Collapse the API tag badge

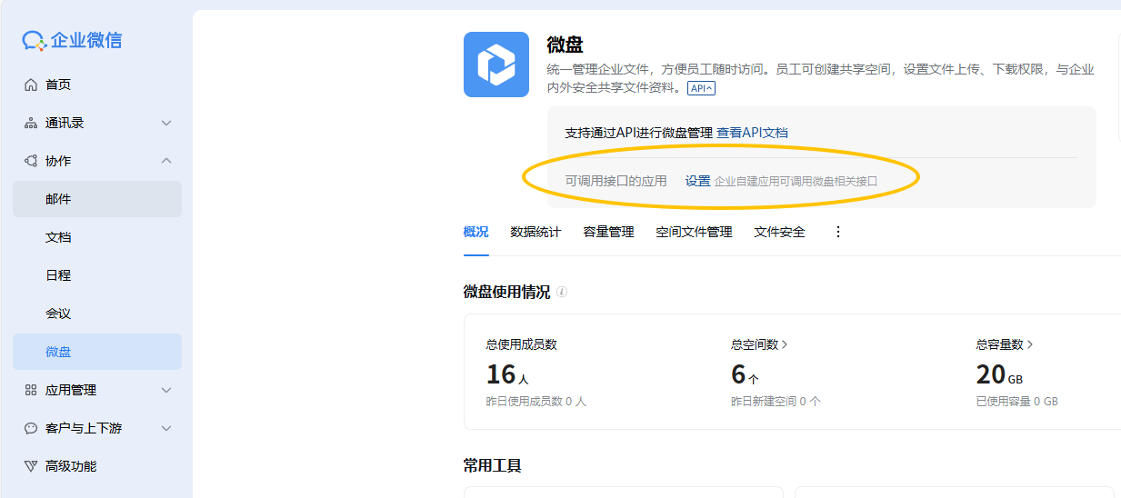coord(701,88)
